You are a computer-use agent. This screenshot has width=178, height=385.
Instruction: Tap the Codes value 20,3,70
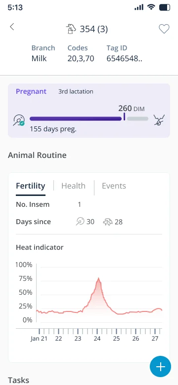(81, 59)
